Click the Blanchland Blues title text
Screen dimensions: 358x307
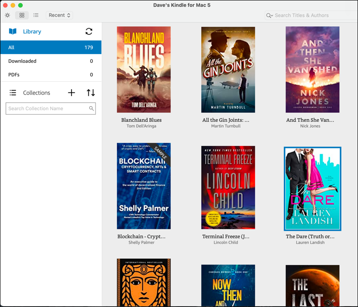(142, 120)
